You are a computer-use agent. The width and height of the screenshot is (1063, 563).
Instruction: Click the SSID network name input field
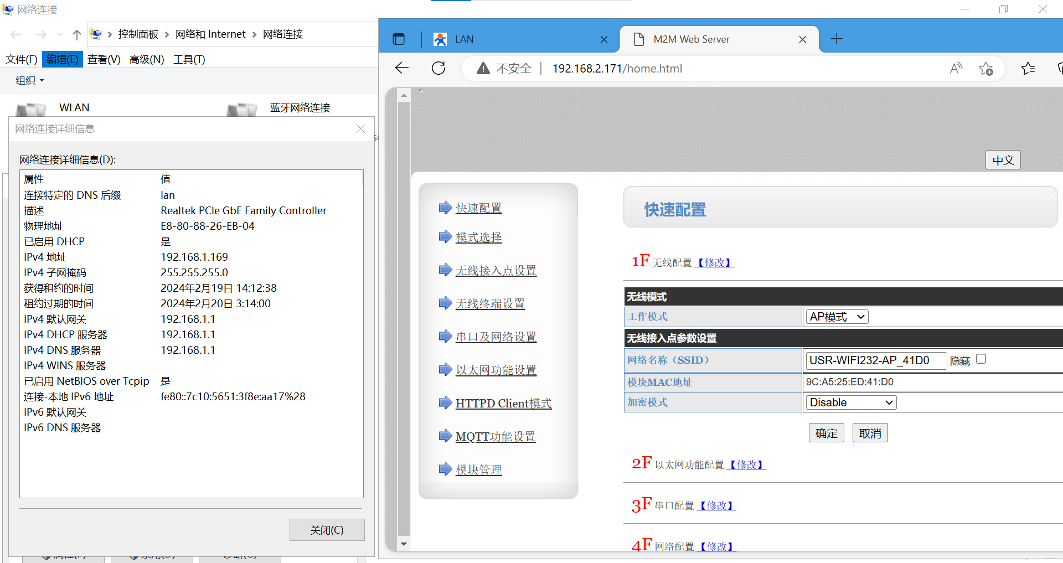pyautogui.click(x=875, y=360)
